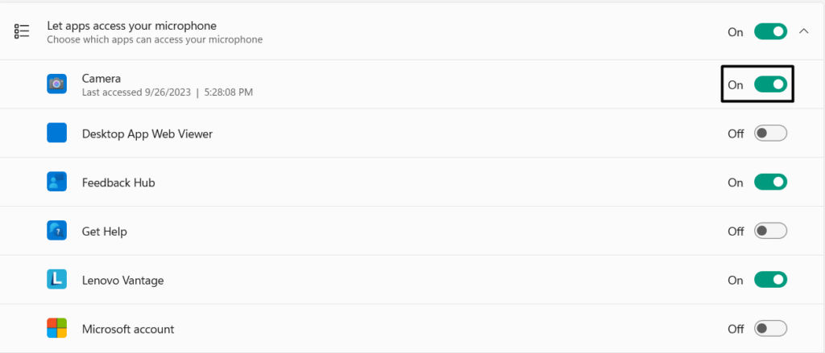The height and width of the screenshot is (353, 825).
Task: Click the Feedback Hub label
Action: click(118, 183)
